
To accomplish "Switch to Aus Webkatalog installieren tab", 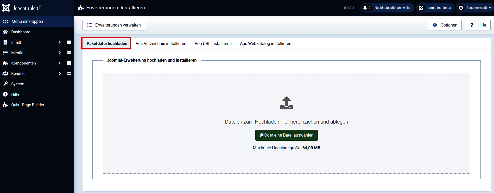I will [x=265, y=43].
